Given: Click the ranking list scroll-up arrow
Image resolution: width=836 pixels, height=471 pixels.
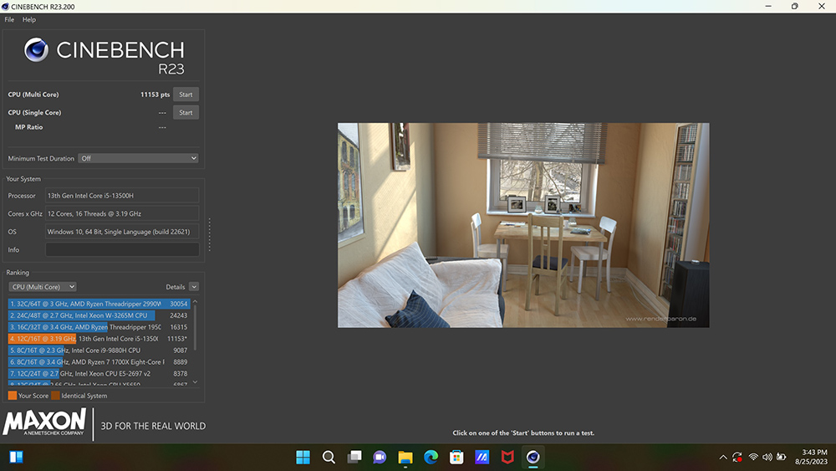Looking at the screenshot, I should coord(195,302).
